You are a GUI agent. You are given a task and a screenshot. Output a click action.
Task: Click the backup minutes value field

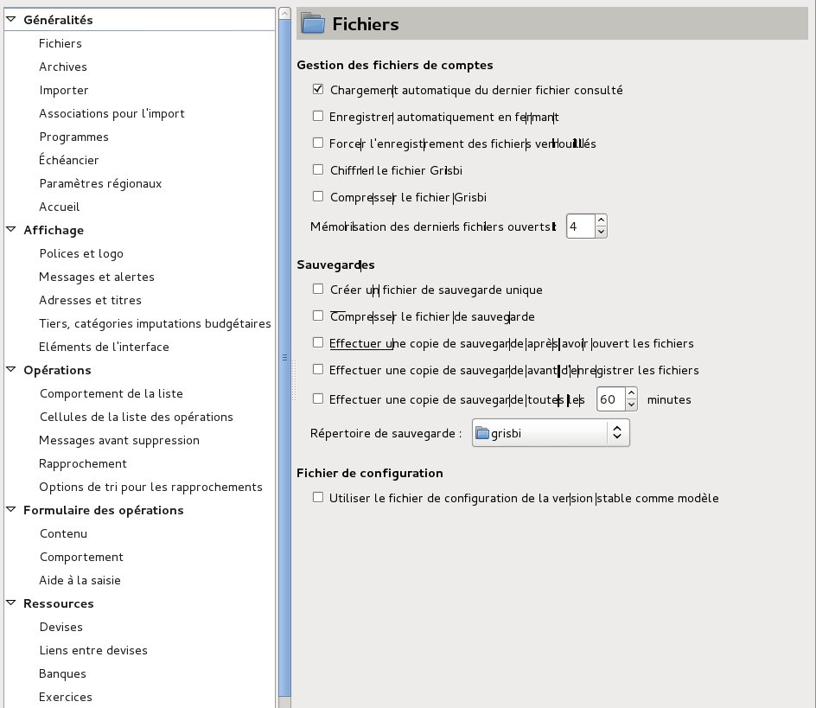pos(609,399)
